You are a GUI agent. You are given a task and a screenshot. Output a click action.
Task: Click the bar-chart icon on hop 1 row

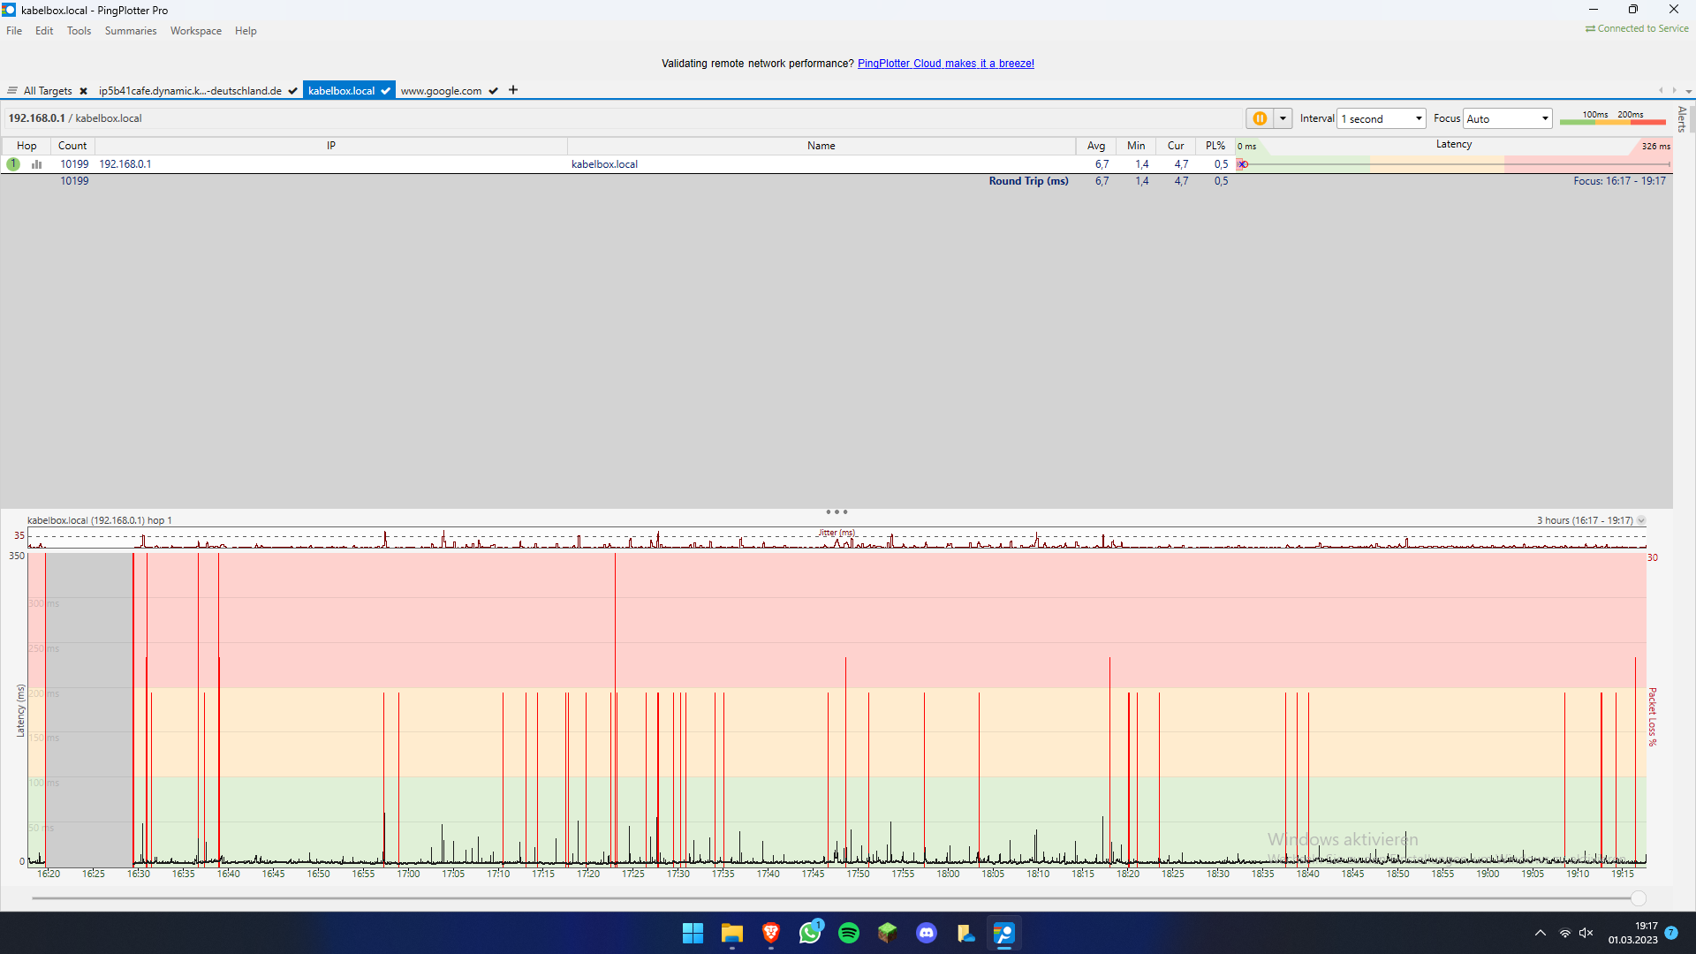point(36,164)
